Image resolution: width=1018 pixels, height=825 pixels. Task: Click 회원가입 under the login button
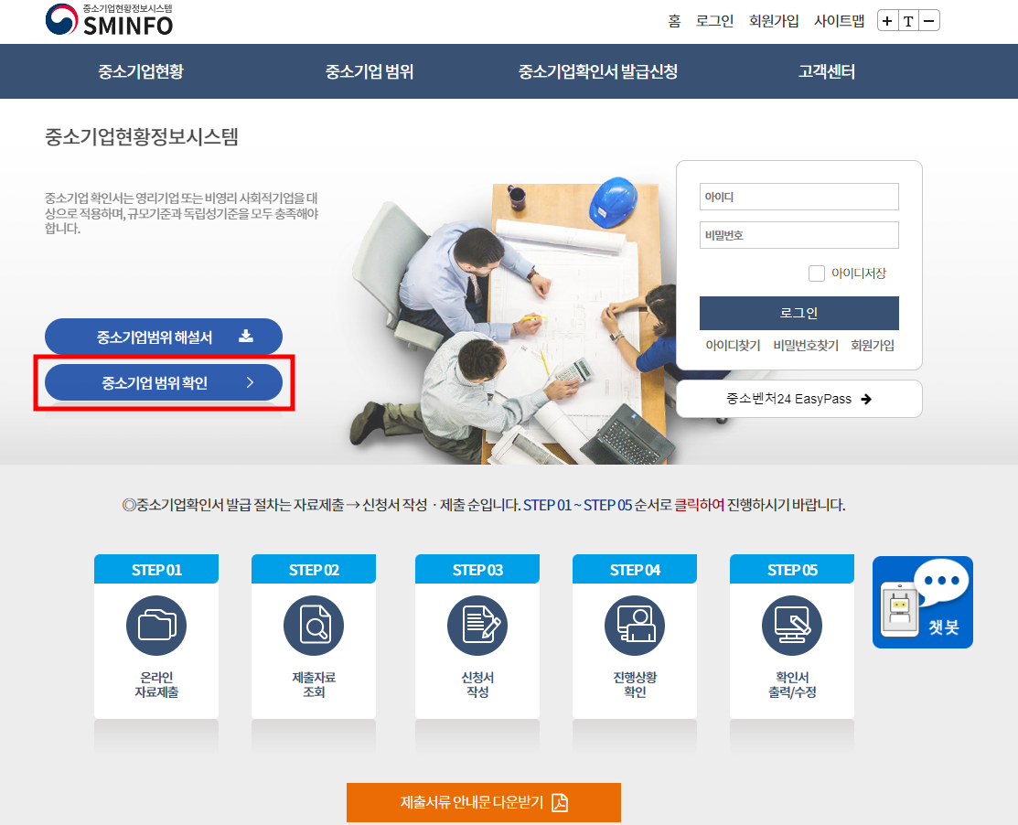pyautogui.click(x=873, y=346)
